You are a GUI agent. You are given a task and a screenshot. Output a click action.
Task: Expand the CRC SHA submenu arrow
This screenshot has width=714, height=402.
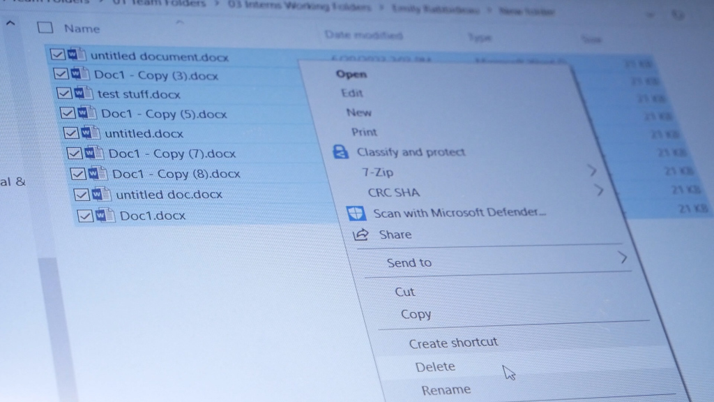(x=599, y=190)
